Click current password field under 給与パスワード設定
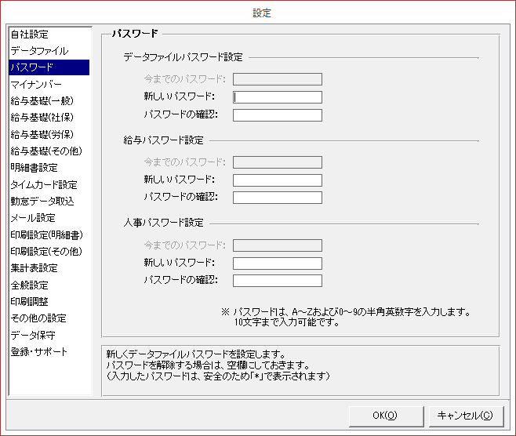Image resolution: width=516 pixels, height=436 pixels. [x=278, y=162]
